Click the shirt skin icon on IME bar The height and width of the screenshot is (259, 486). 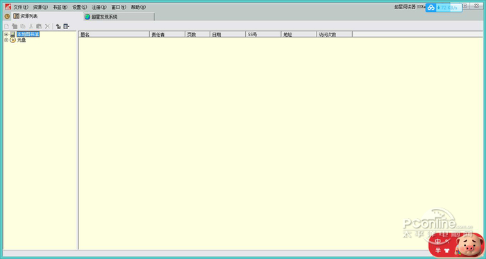(x=446, y=251)
